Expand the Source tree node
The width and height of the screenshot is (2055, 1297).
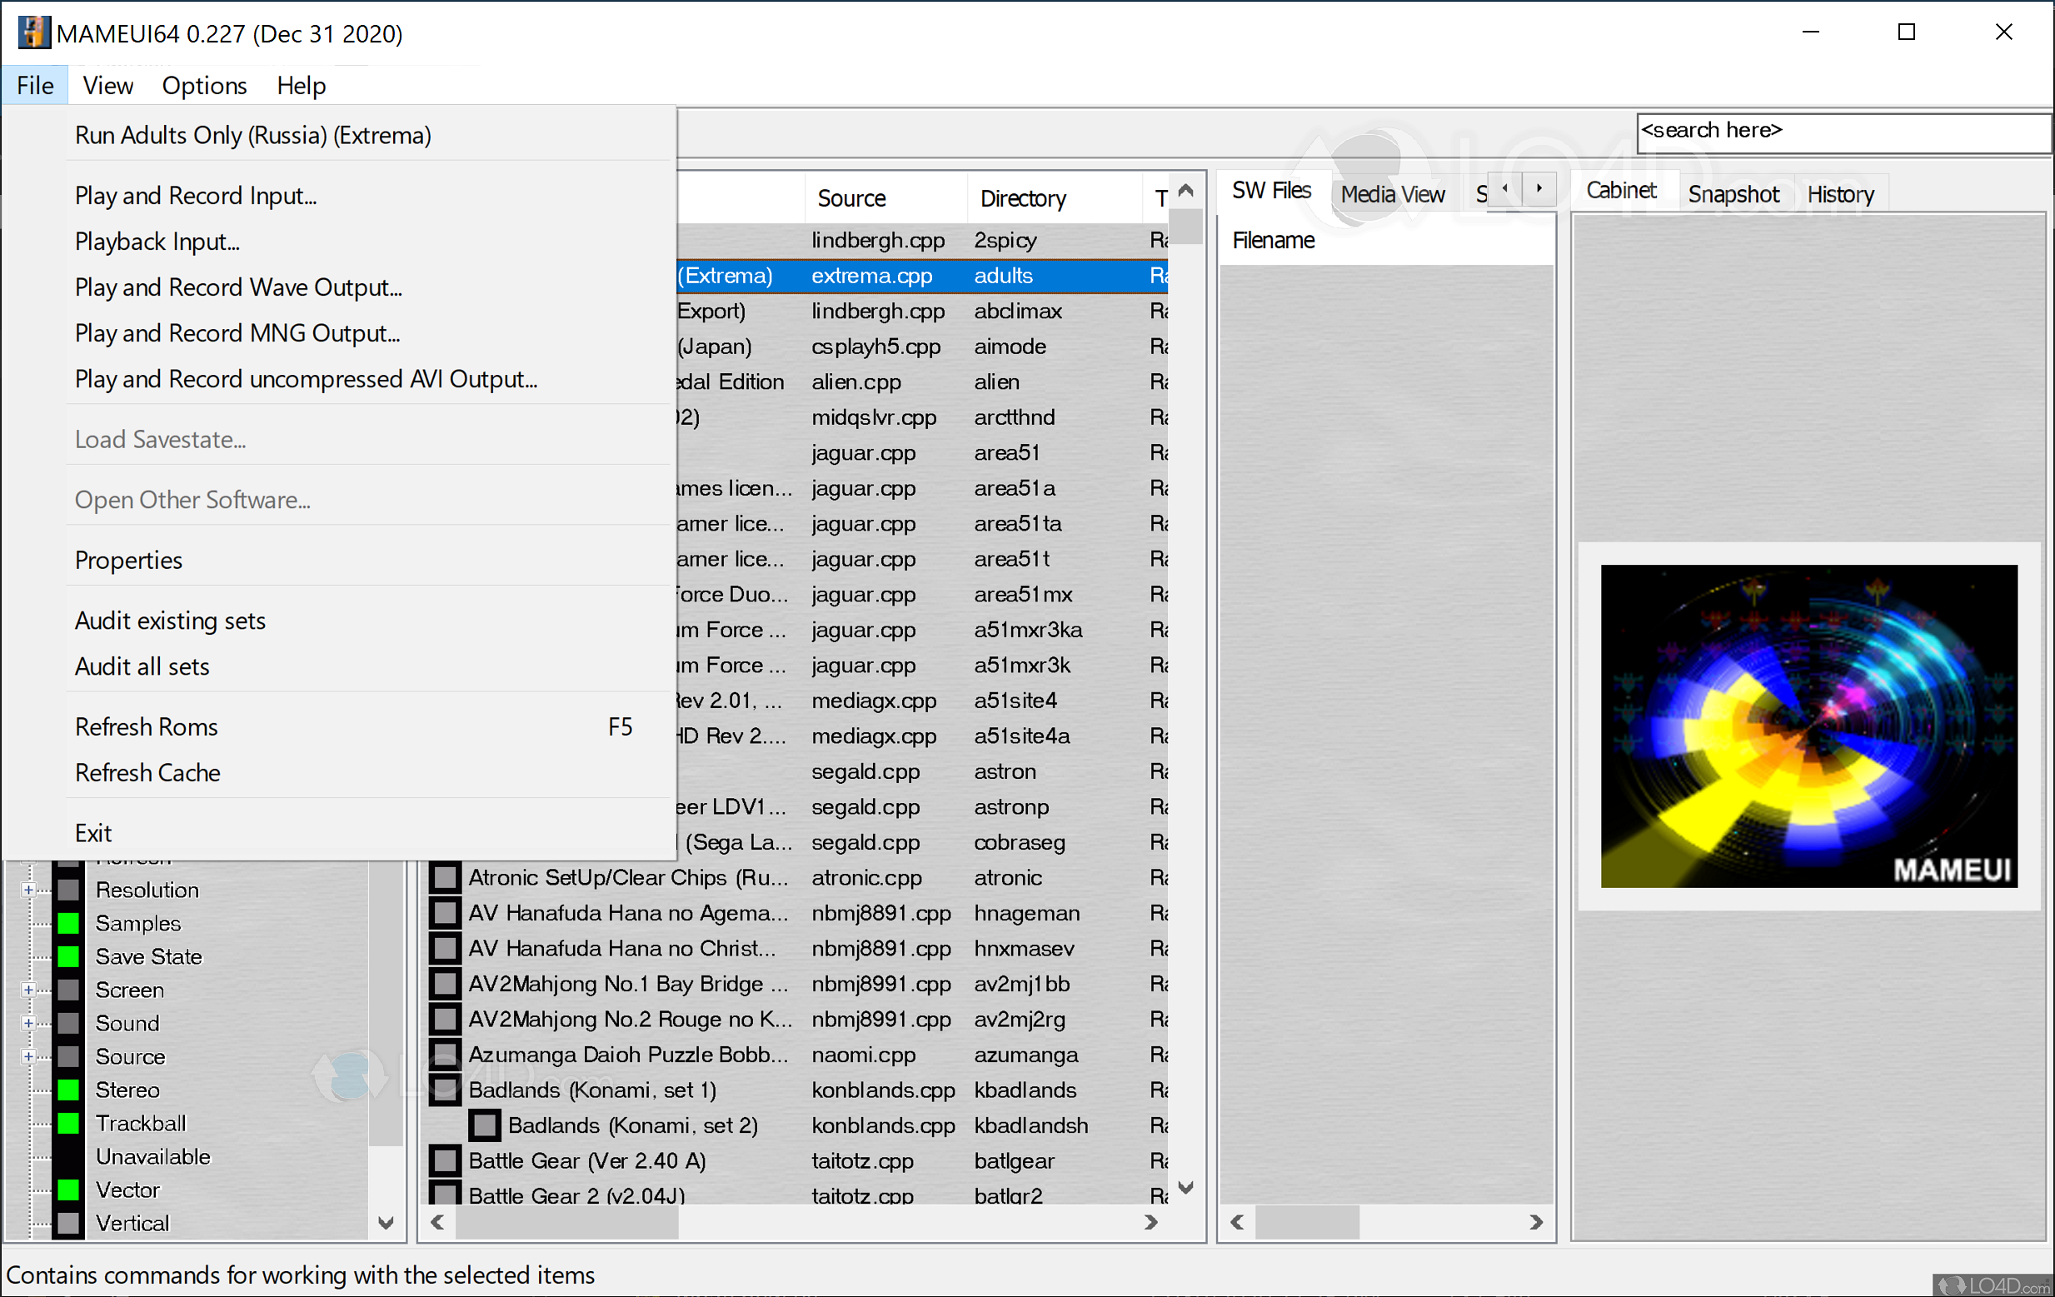point(28,1056)
